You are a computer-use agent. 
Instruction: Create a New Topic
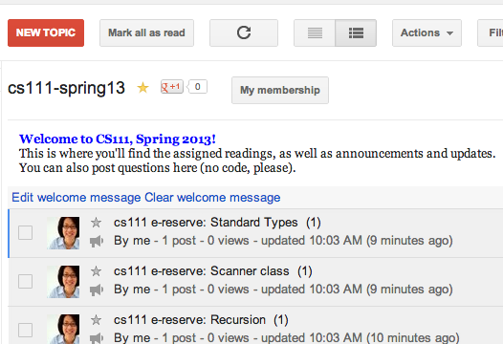[x=46, y=32]
